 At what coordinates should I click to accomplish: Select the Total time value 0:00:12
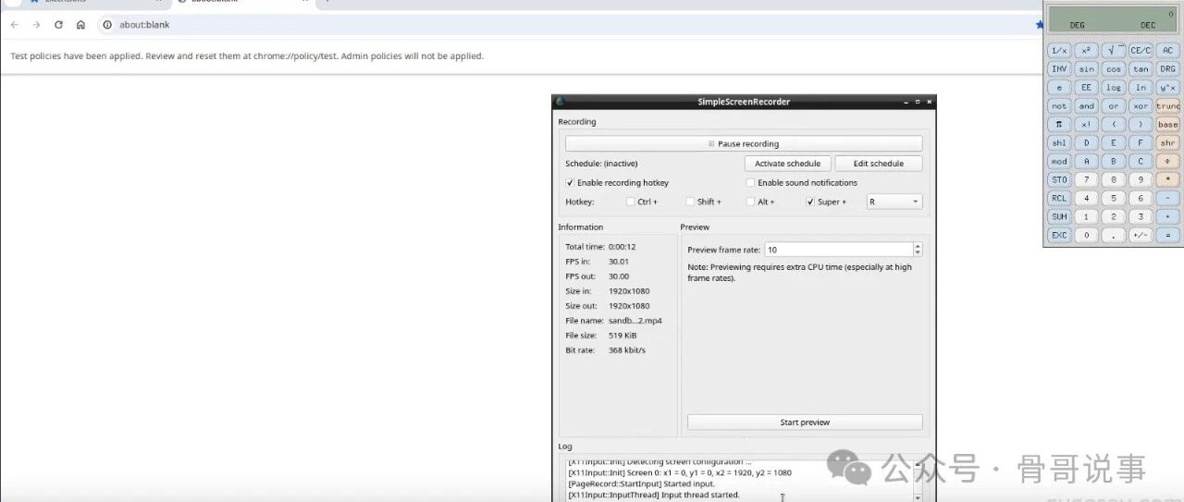click(x=622, y=247)
